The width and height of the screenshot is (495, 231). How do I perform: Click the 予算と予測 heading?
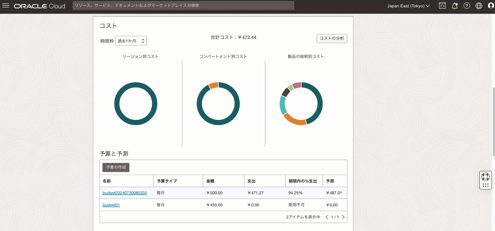coord(114,154)
